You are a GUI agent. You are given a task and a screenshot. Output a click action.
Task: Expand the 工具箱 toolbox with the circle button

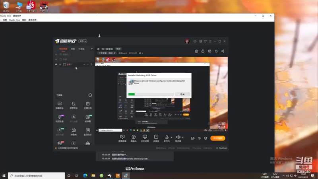tap(90, 95)
